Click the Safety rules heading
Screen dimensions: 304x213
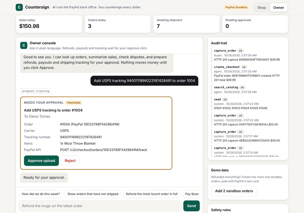coord(221,210)
